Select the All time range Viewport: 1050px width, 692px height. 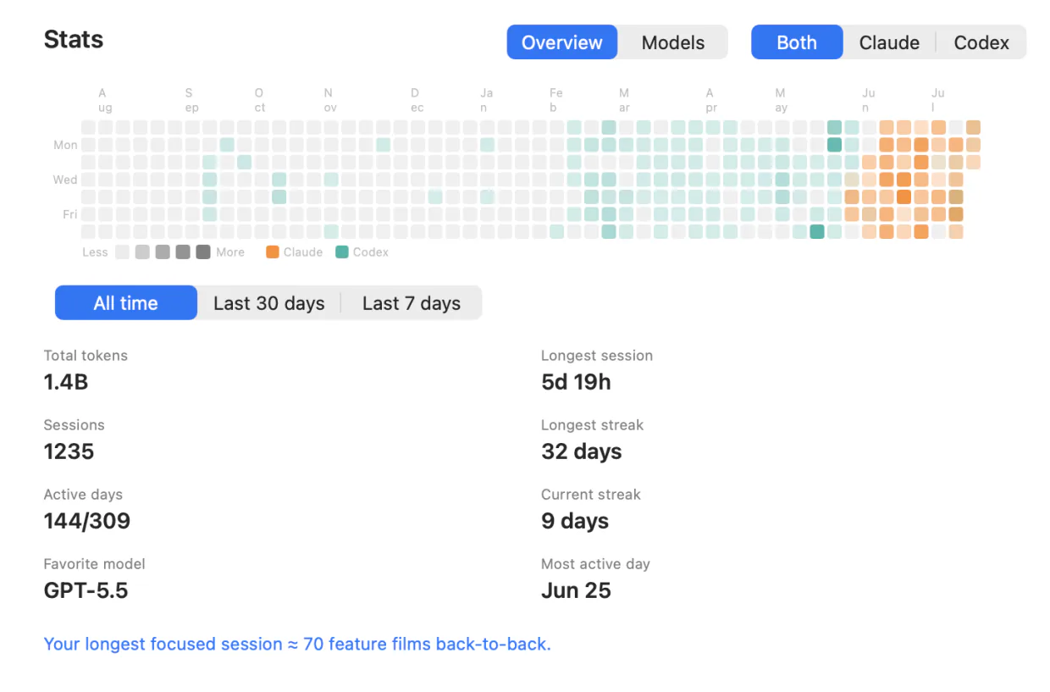click(126, 303)
